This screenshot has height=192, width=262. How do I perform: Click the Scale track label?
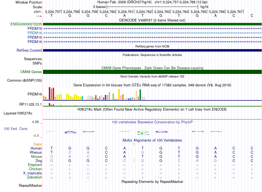37,7
